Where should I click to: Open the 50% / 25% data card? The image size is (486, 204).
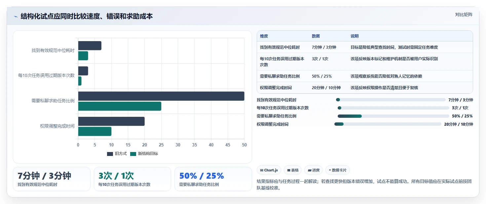[213, 179]
